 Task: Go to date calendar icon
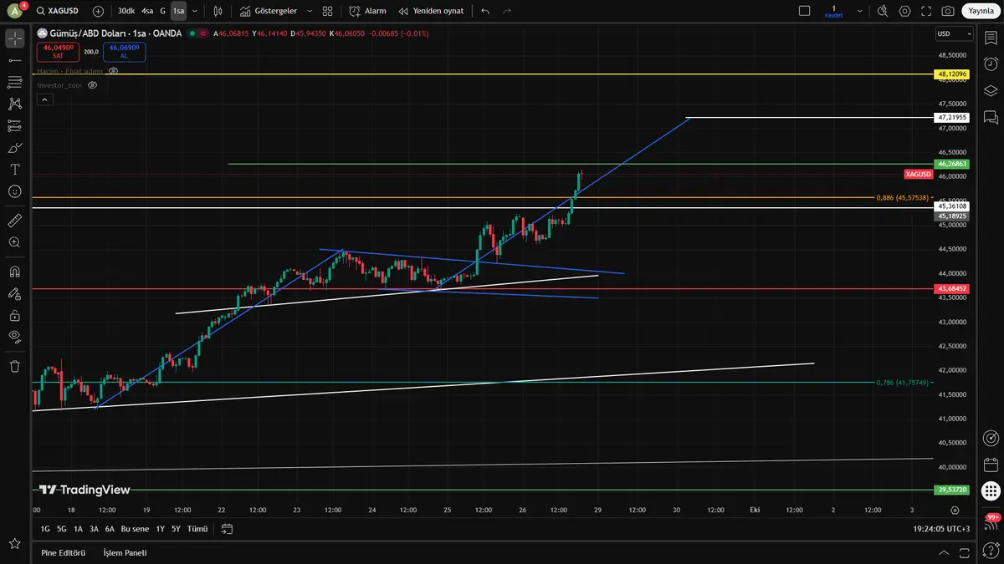click(x=227, y=529)
